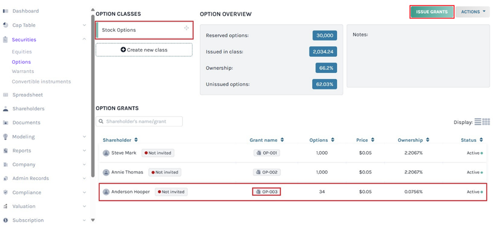Open the Actions dropdown
The width and height of the screenshot is (495, 227).
(x=472, y=12)
